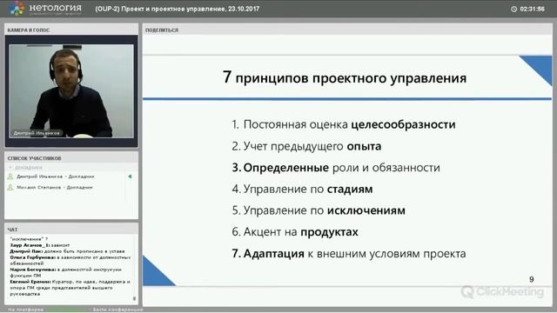Click the speaker icon in Дмитрий Ильенков's row
The height and width of the screenshot is (313, 557).
click(x=130, y=176)
